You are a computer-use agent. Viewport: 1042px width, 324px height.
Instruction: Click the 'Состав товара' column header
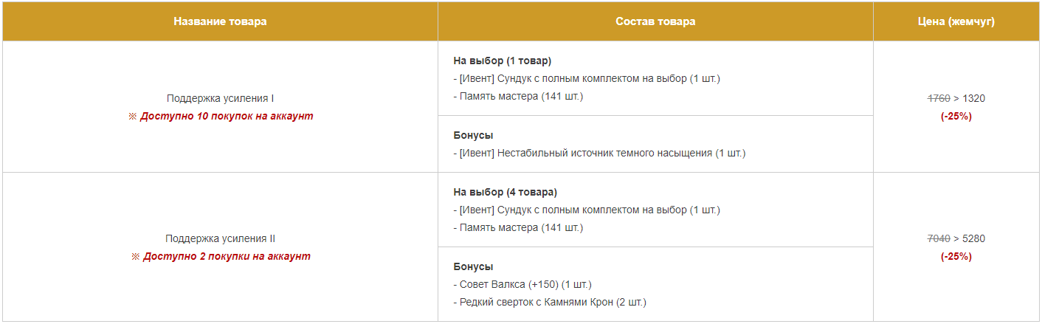pyautogui.click(x=655, y=21)
